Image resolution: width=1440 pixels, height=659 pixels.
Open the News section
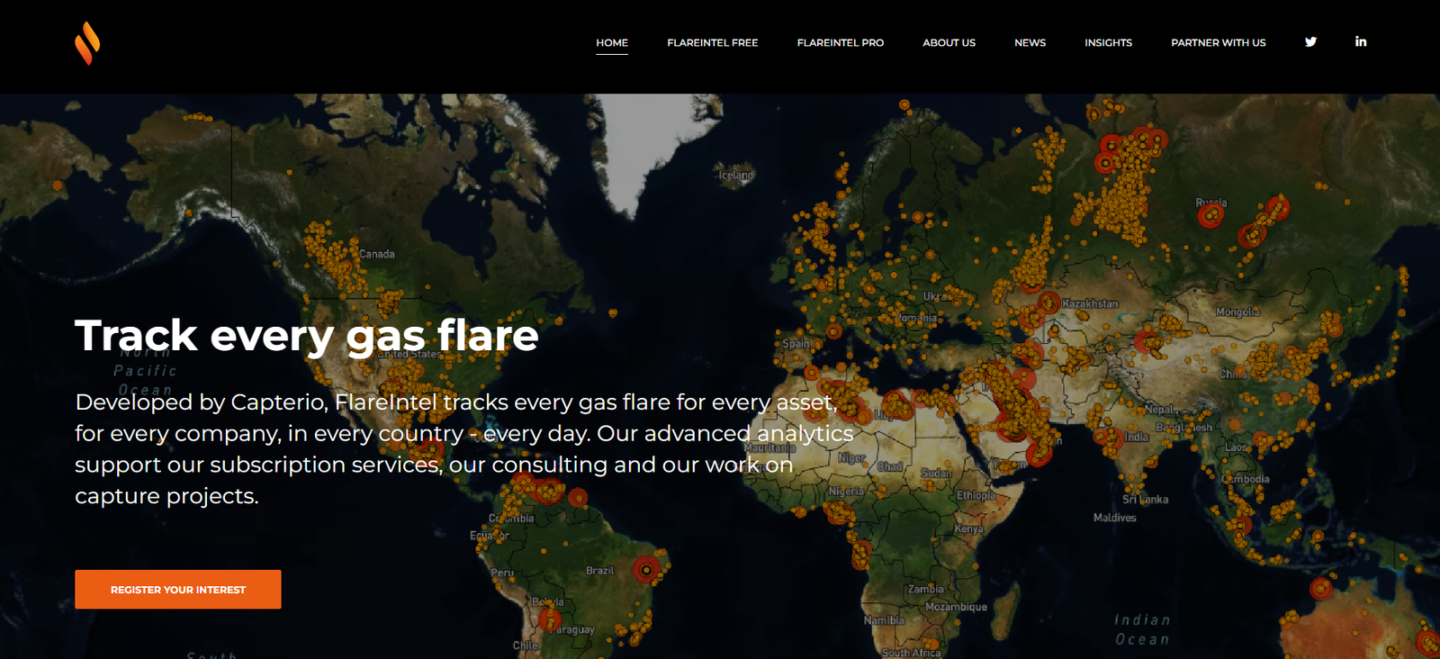pos(1030,43)
